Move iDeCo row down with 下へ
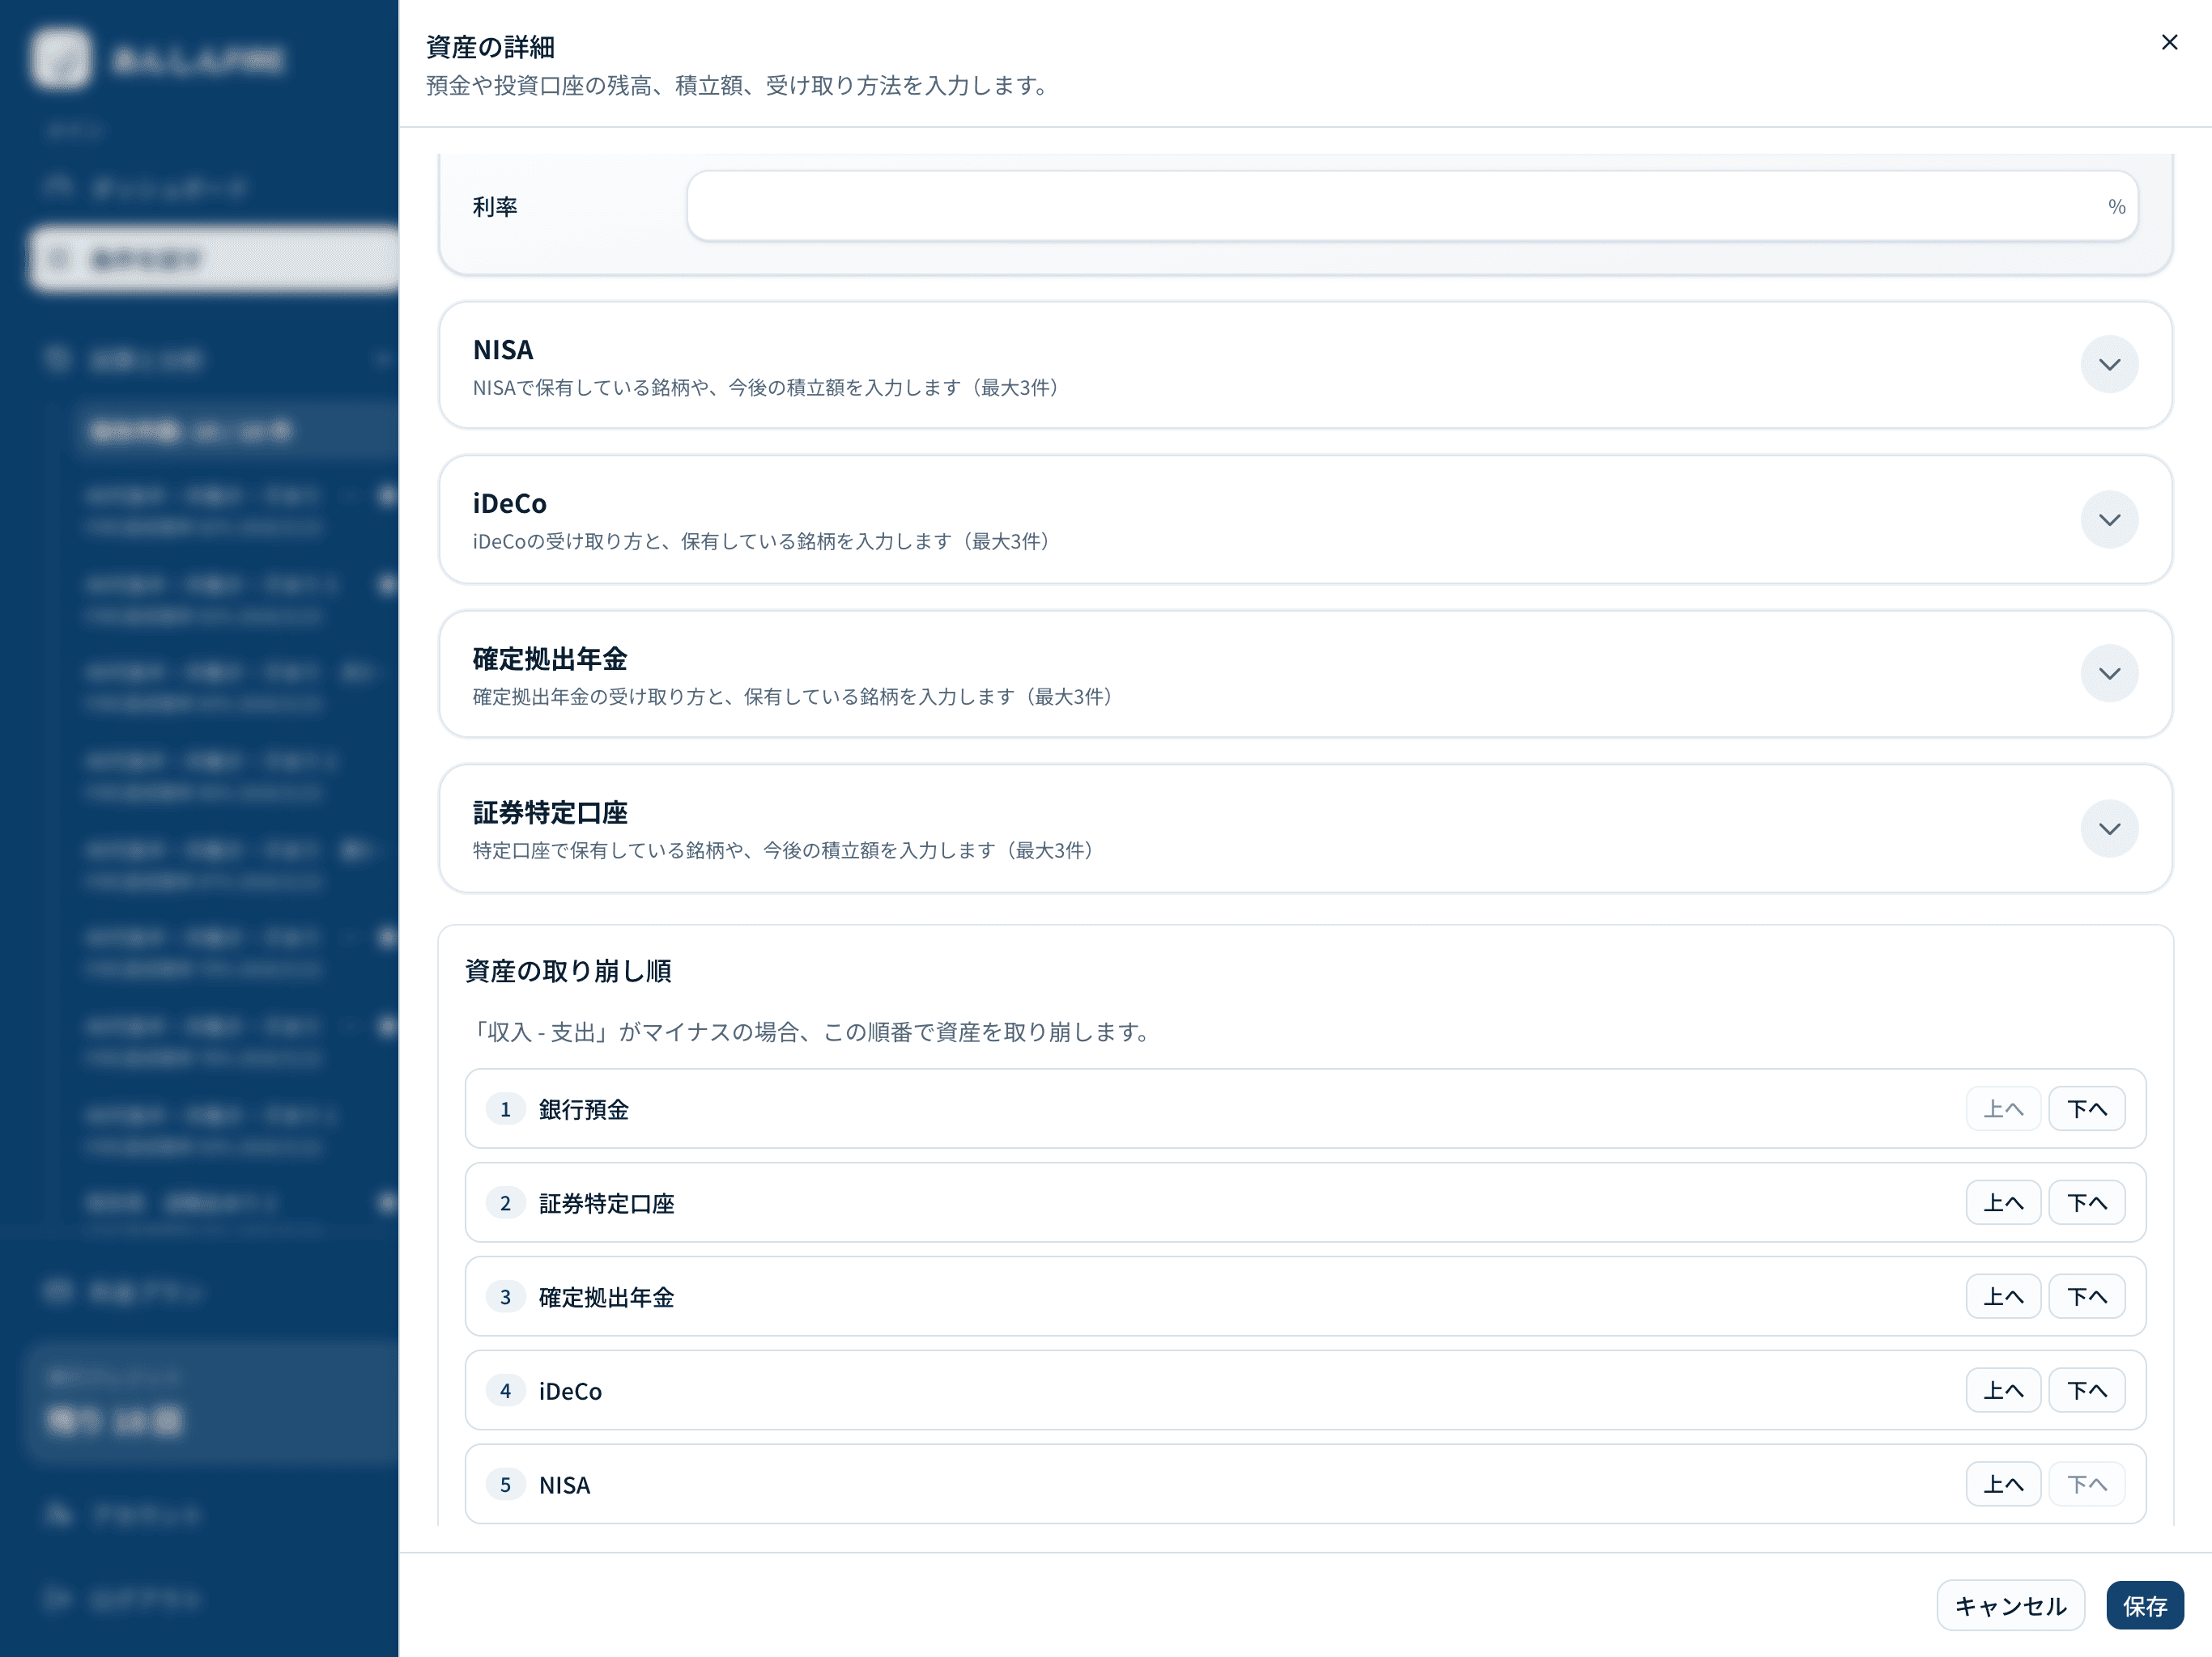2212x1657 pixels. 2086,1390
